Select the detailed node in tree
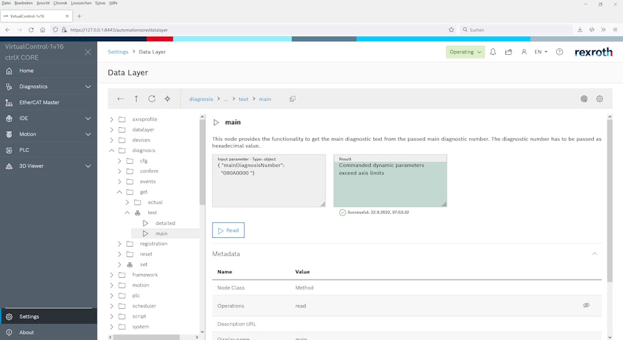The width and height of the screenshot is (623, 340). pos(165,223)
